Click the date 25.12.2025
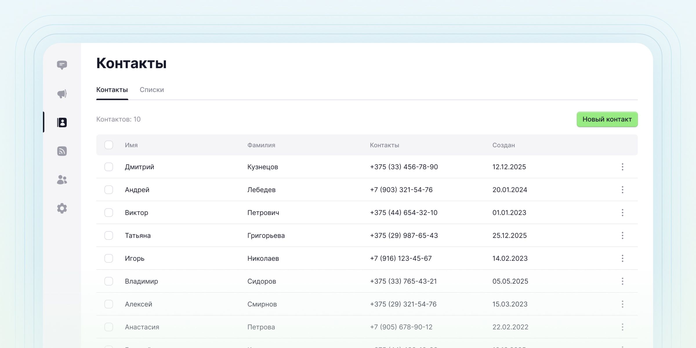The image size is (696, 348). tap(510, 235)
